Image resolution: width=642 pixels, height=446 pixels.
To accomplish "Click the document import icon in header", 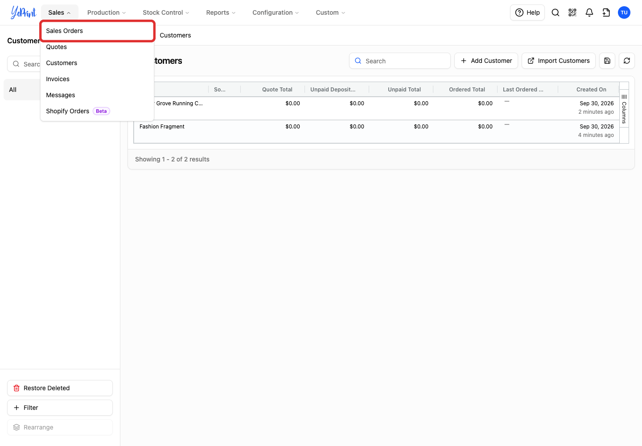I will pyautogui.click(x=606, y=12).
